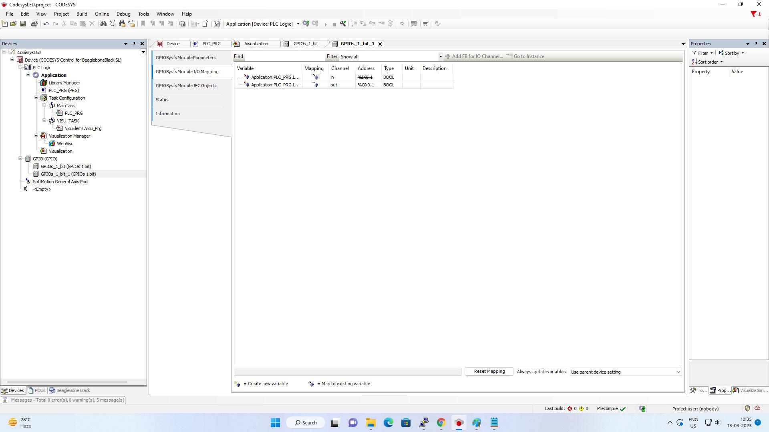
Task: Click the Find binoculars icon
Action: pyautogui.click(x=103, y=24)
